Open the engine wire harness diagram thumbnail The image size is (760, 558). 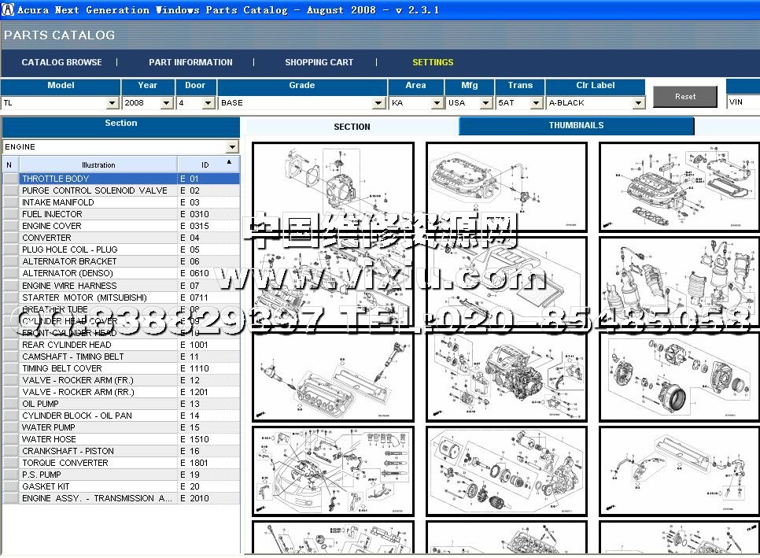(333, 470)
